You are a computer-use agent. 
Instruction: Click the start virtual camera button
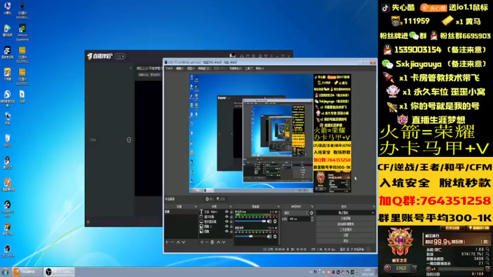(x=346, y=224)
